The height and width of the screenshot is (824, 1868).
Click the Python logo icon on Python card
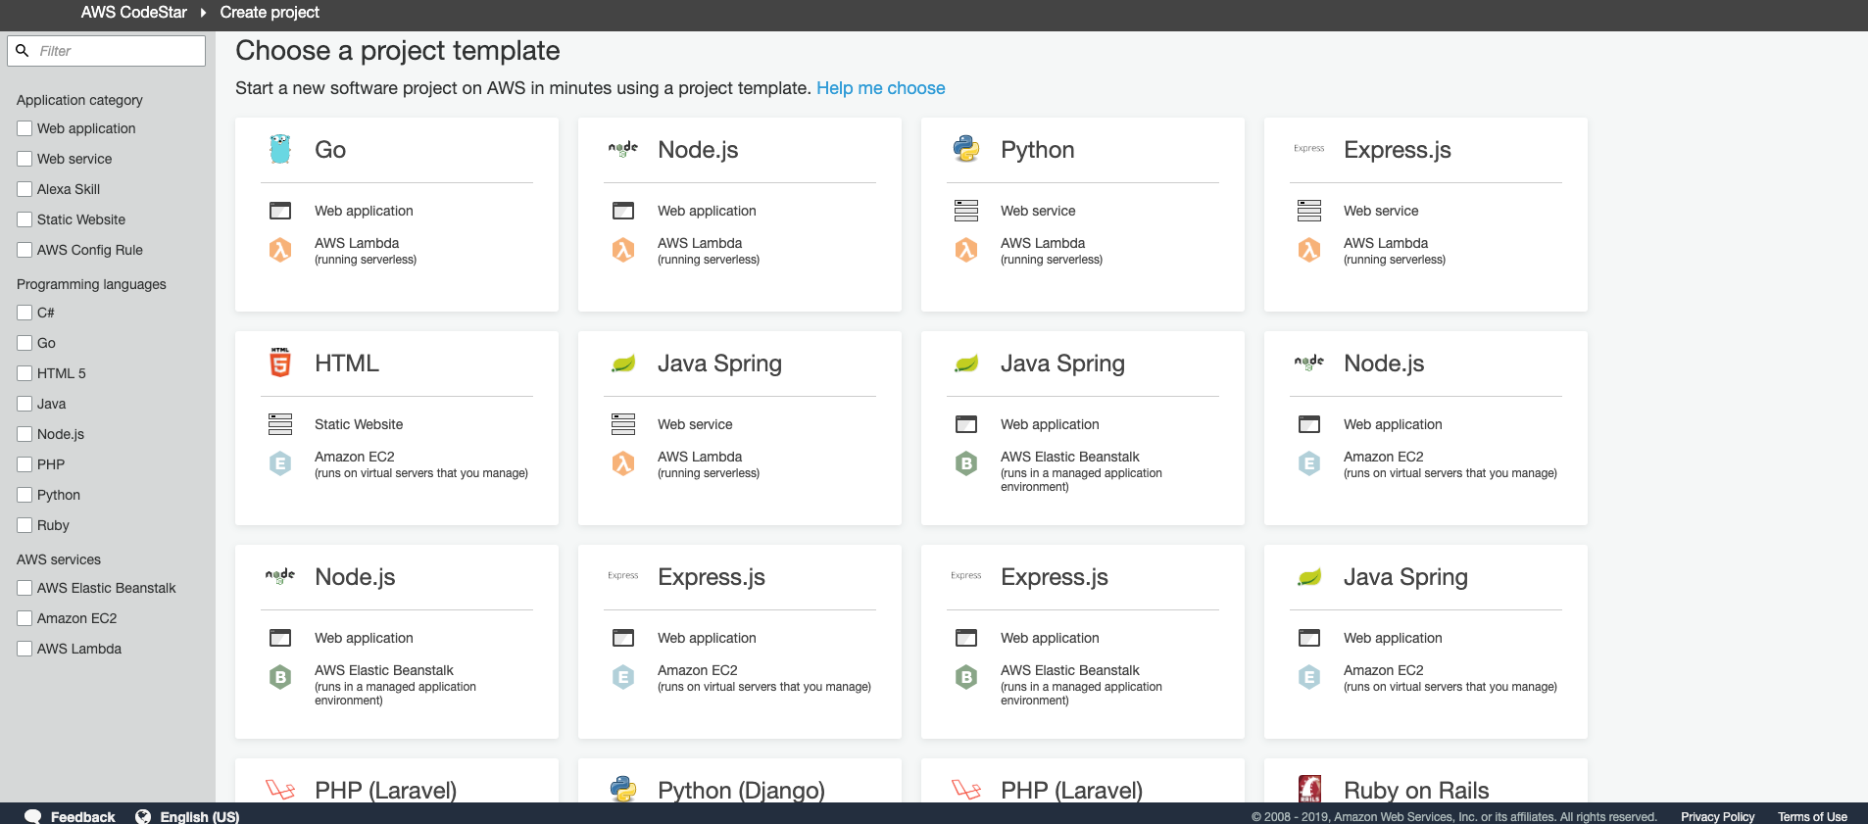pos(966,149)
